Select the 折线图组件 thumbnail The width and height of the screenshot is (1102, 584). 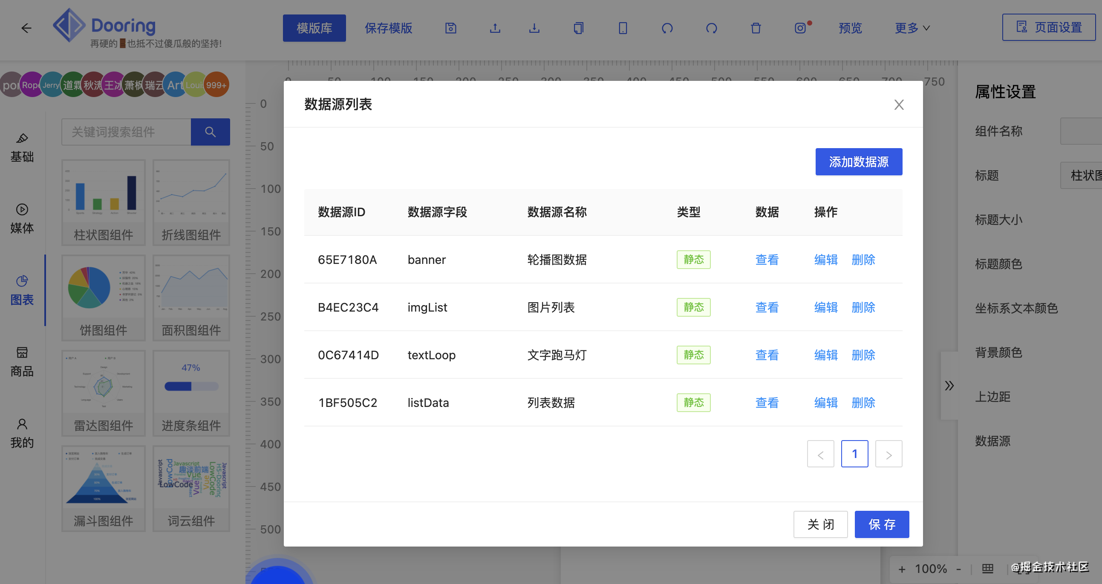(191, 203)
